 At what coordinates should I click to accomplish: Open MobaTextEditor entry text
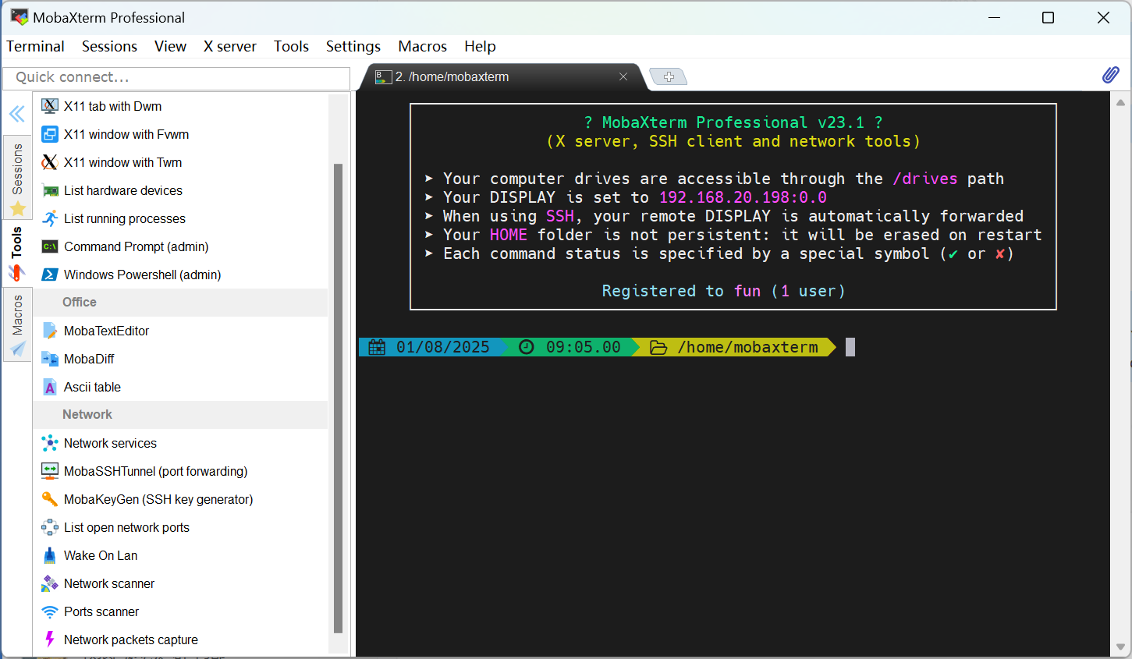pyautogui.click(x=106, y=331)
